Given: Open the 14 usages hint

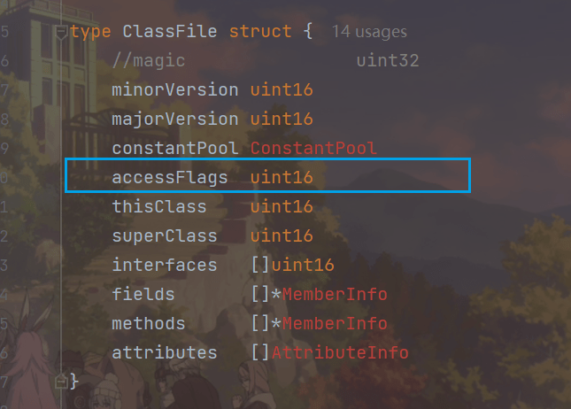Looking at the screenshot, I should (x=369, y=32).
